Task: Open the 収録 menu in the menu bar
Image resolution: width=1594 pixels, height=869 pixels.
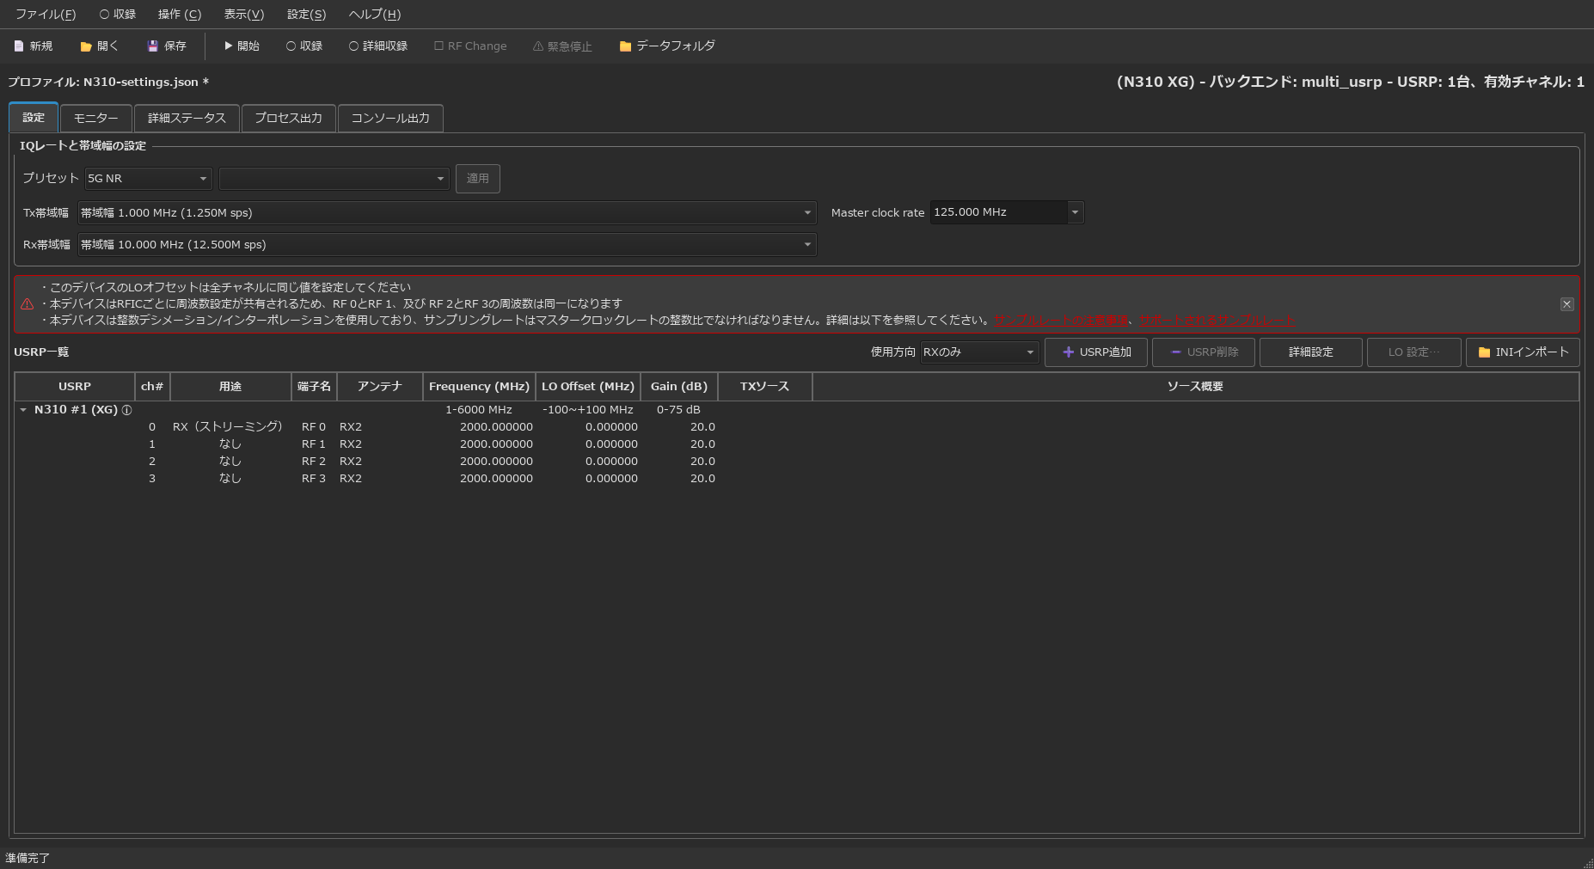Action: pos(118,15)
